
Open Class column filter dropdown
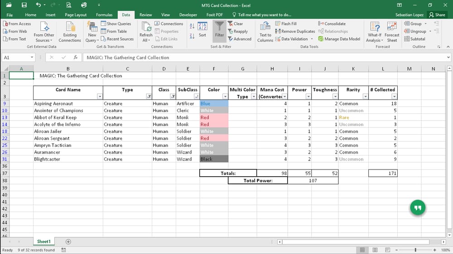click(173, 97)
